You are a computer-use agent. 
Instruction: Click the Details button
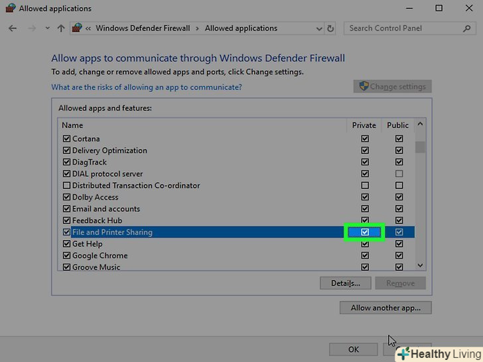[345, 283]
